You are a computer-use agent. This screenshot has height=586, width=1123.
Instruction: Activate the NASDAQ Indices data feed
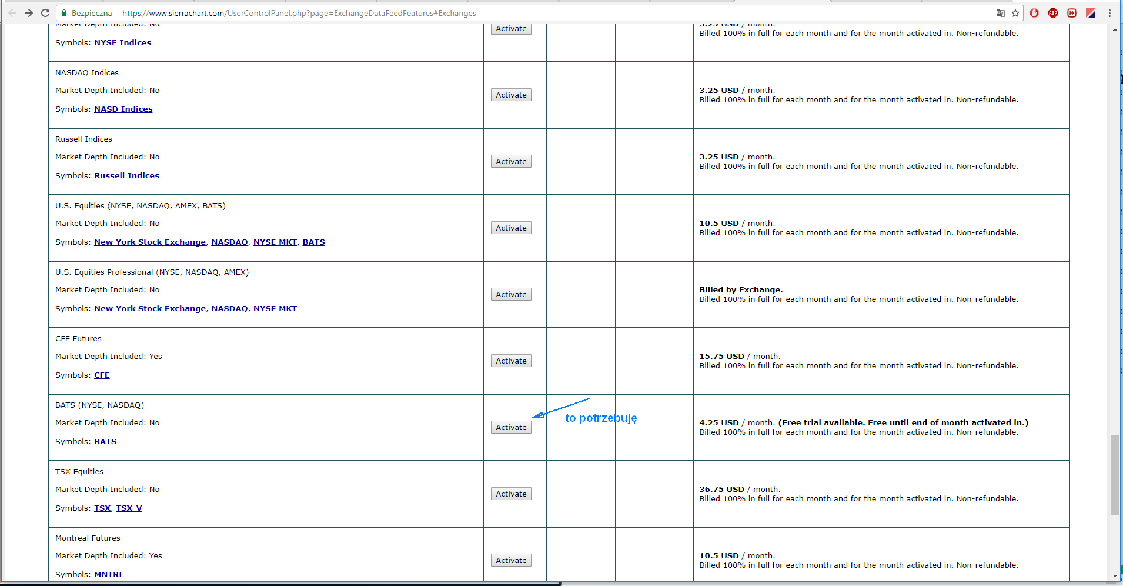511,95
